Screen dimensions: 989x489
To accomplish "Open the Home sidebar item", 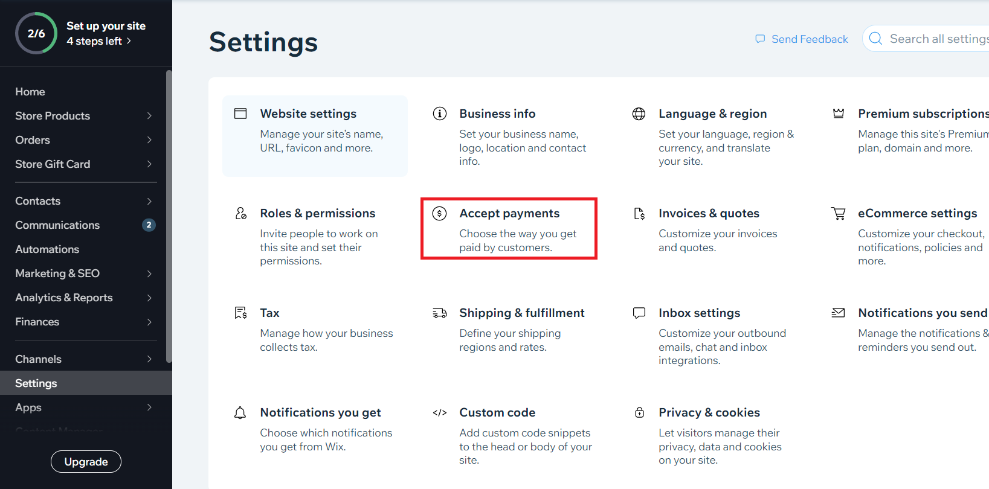I will pos(30,92).
